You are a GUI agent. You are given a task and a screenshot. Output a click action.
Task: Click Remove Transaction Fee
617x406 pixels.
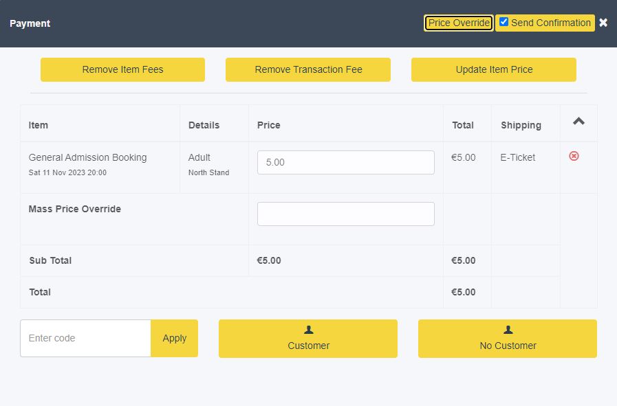308,69
